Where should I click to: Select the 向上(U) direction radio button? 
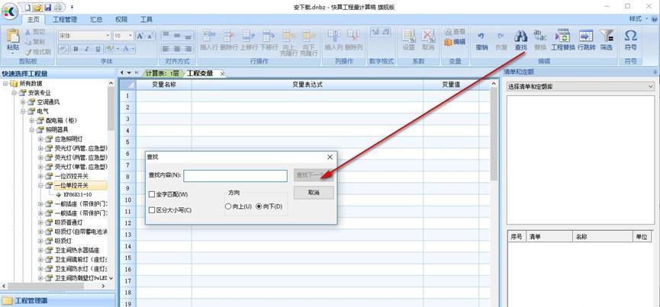228,206
